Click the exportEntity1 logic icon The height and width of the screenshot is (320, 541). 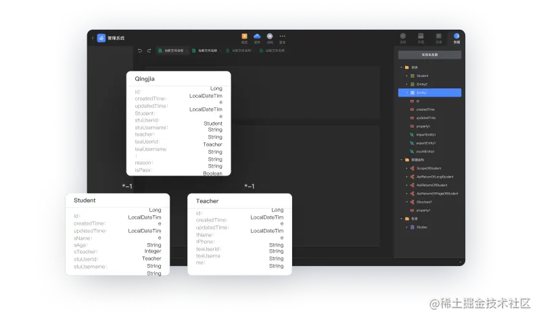[412, 143]
